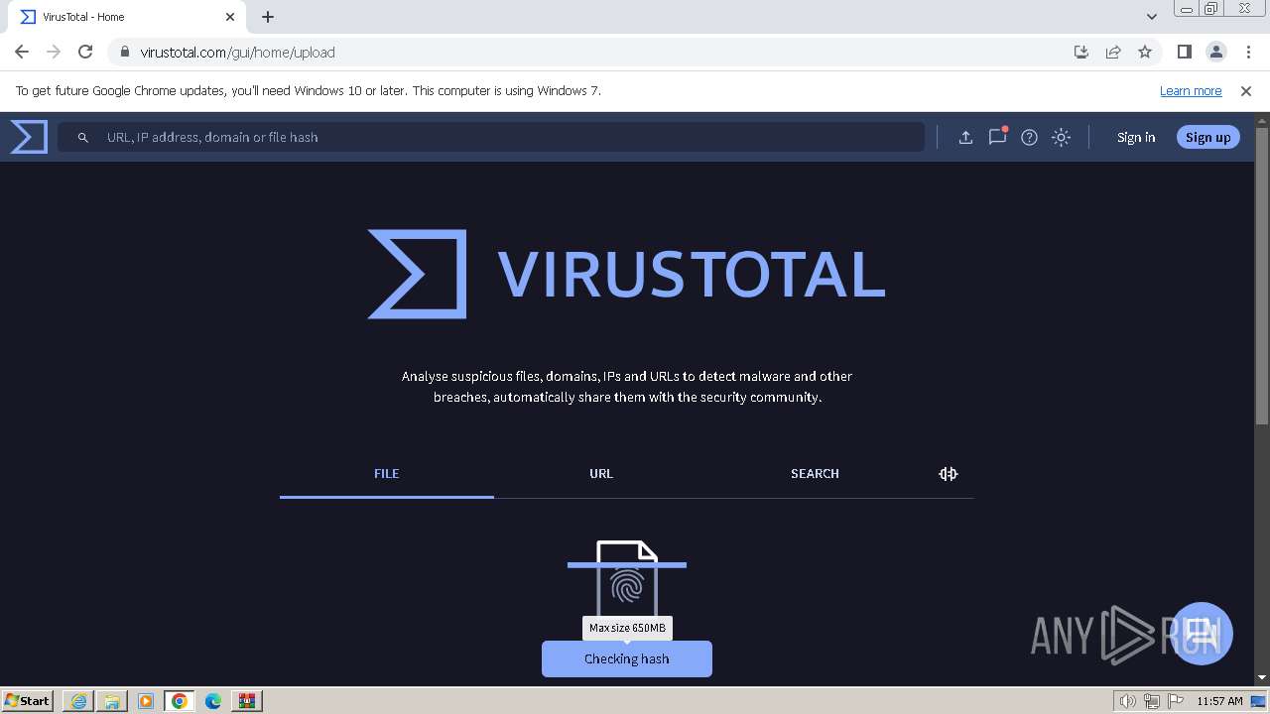This screenshot has height=714, width=1270.
Task: Open Microsoft Edge from taskbar
Action: click(213, 701)
